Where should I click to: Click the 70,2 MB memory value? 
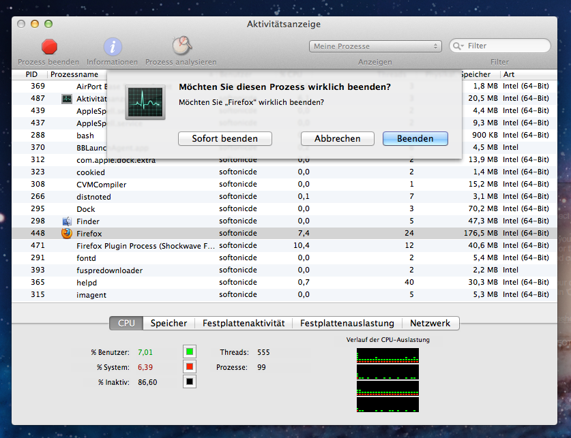483,208
